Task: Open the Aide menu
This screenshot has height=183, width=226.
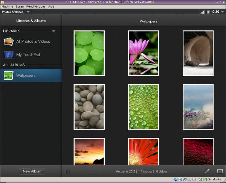Action: pos(51,6)
